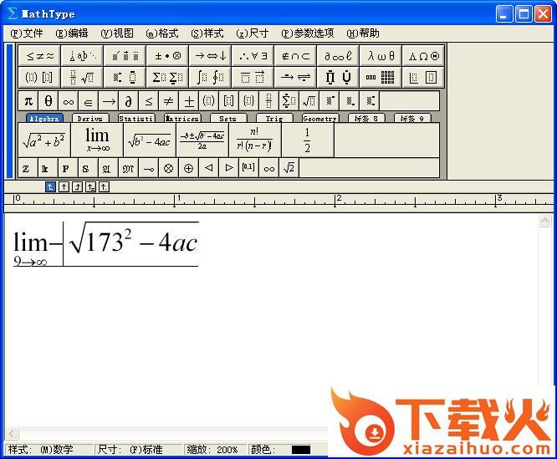Switch to the Derivs tab
The height and width of the screenshot is (459, 557).
(90, 119)
